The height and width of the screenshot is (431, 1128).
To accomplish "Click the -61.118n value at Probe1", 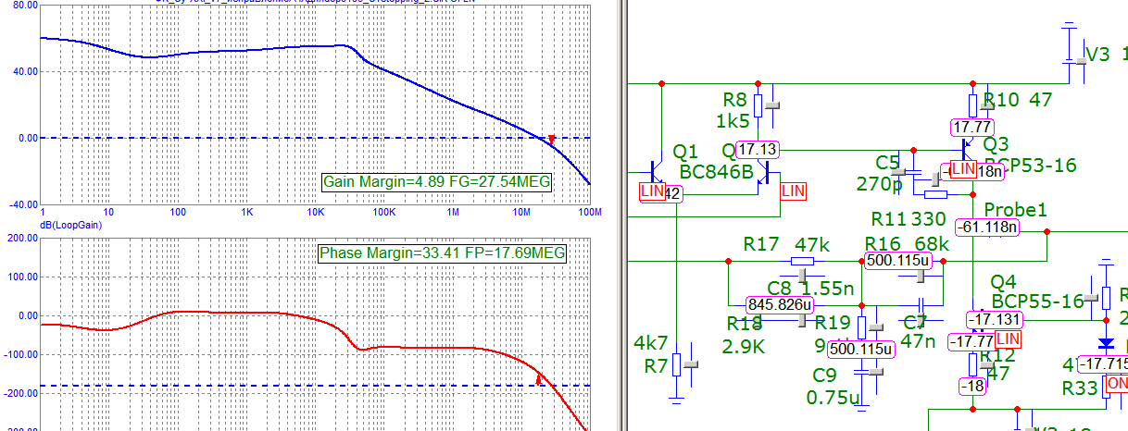I will (988, 227).
